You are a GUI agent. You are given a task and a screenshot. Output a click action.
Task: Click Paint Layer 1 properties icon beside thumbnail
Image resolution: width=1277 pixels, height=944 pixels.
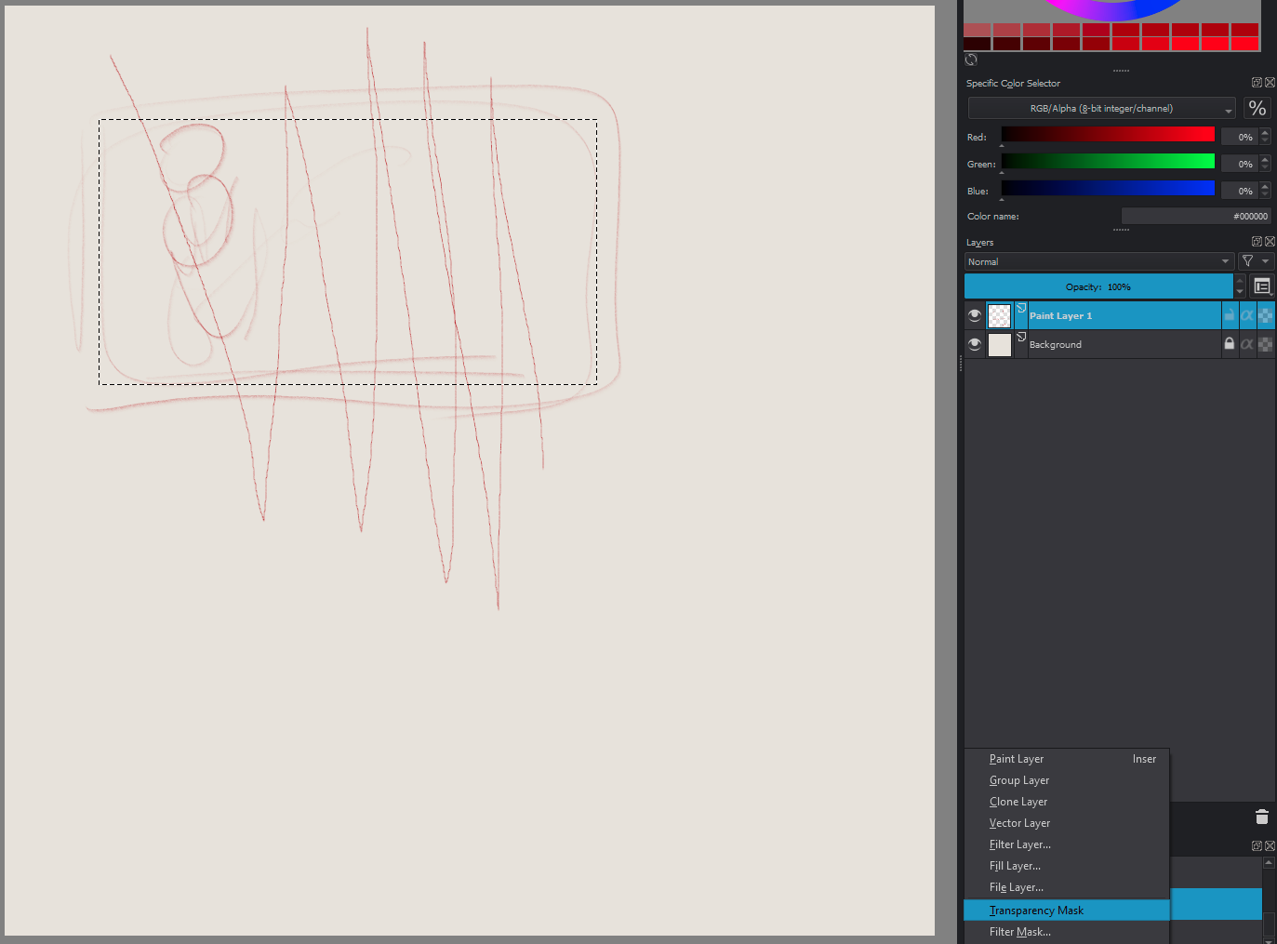(x=1021, y=308)
